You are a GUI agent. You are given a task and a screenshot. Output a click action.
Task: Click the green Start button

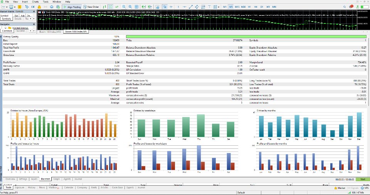363,180
